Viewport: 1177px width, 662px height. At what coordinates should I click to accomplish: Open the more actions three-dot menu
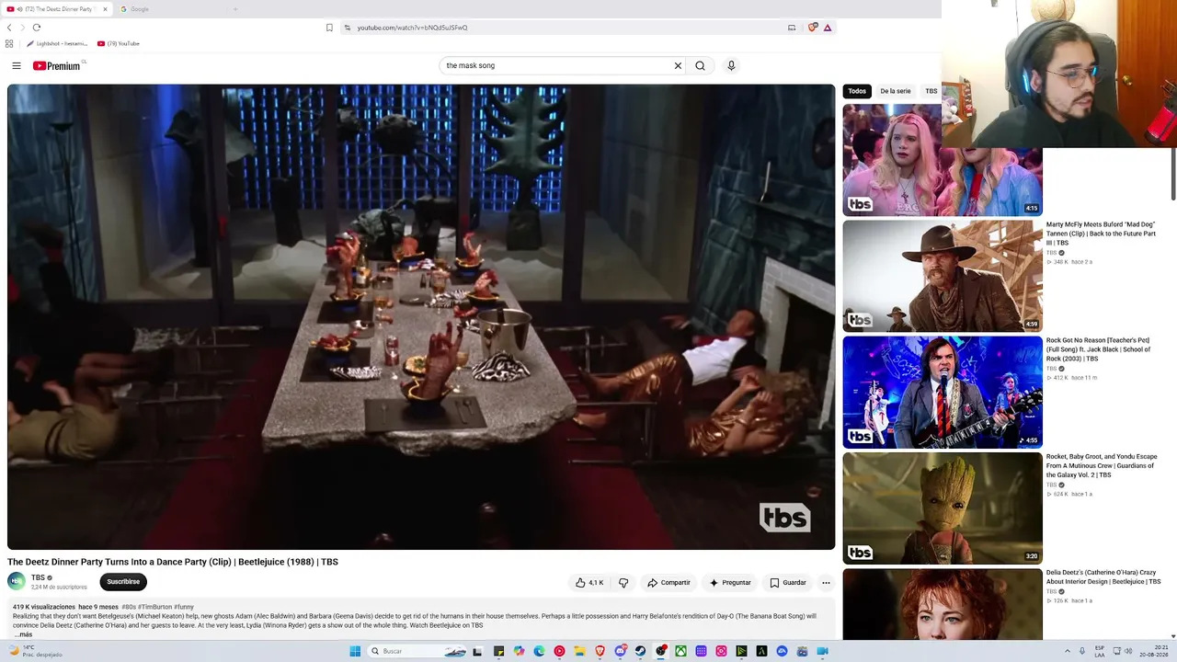point(826,582)
